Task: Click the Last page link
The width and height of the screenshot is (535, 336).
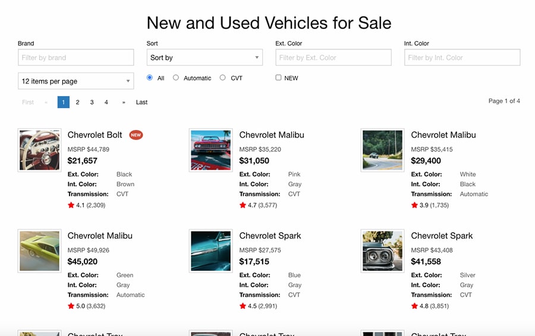Action: (x=141, y=102)
